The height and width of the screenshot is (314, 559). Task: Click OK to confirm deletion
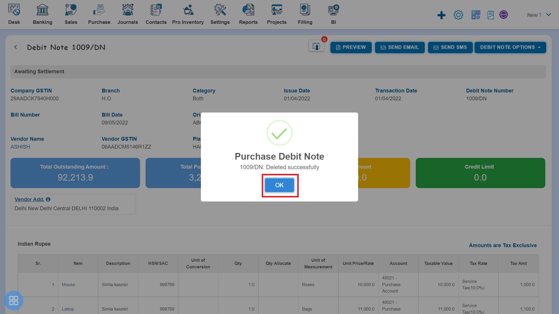coord(279,185)
